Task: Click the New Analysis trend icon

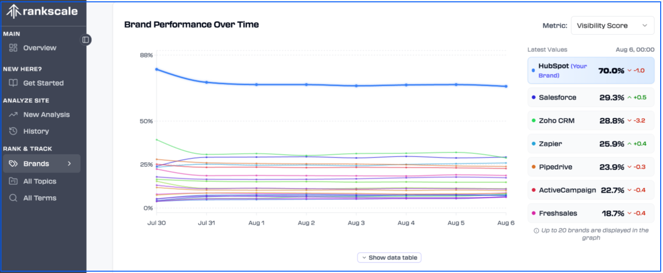Action: coord(13,115)
